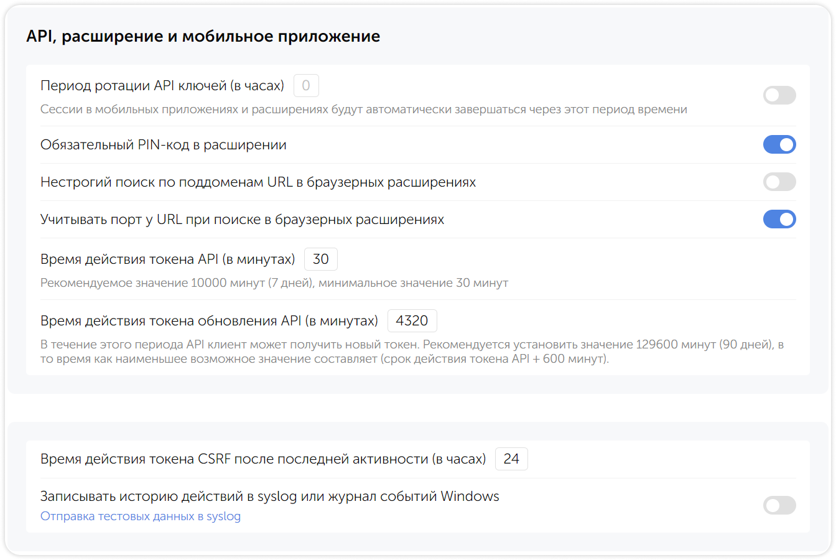Click the heading 'API, расширение и мобильное приложение'

coord(202,36)
